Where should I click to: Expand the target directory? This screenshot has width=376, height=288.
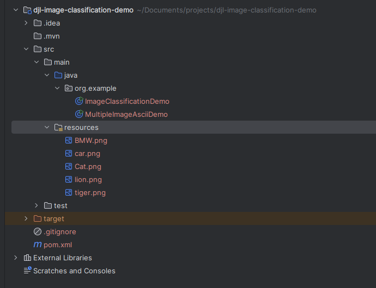(x=26, y=219)
